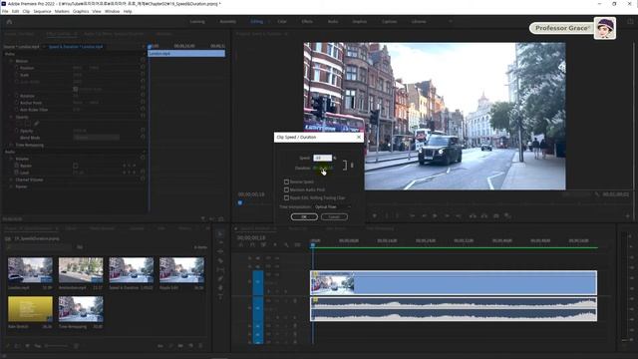Click the Speed percentage input field
This screenshot has height=359, width=638.
point(322,158)
